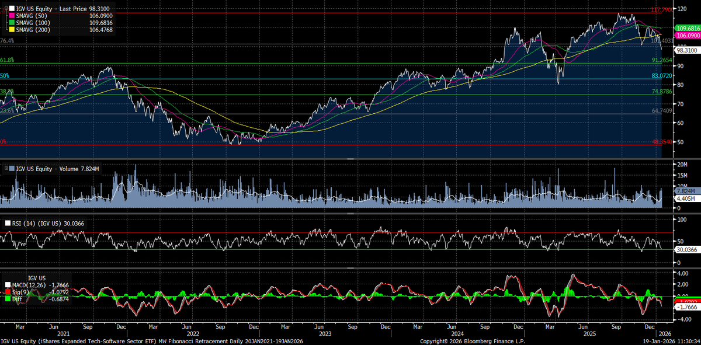Click the 2026 year label on time axis
Image resolution: width=701 pixels, height=345 pixels.
(664, 333)
